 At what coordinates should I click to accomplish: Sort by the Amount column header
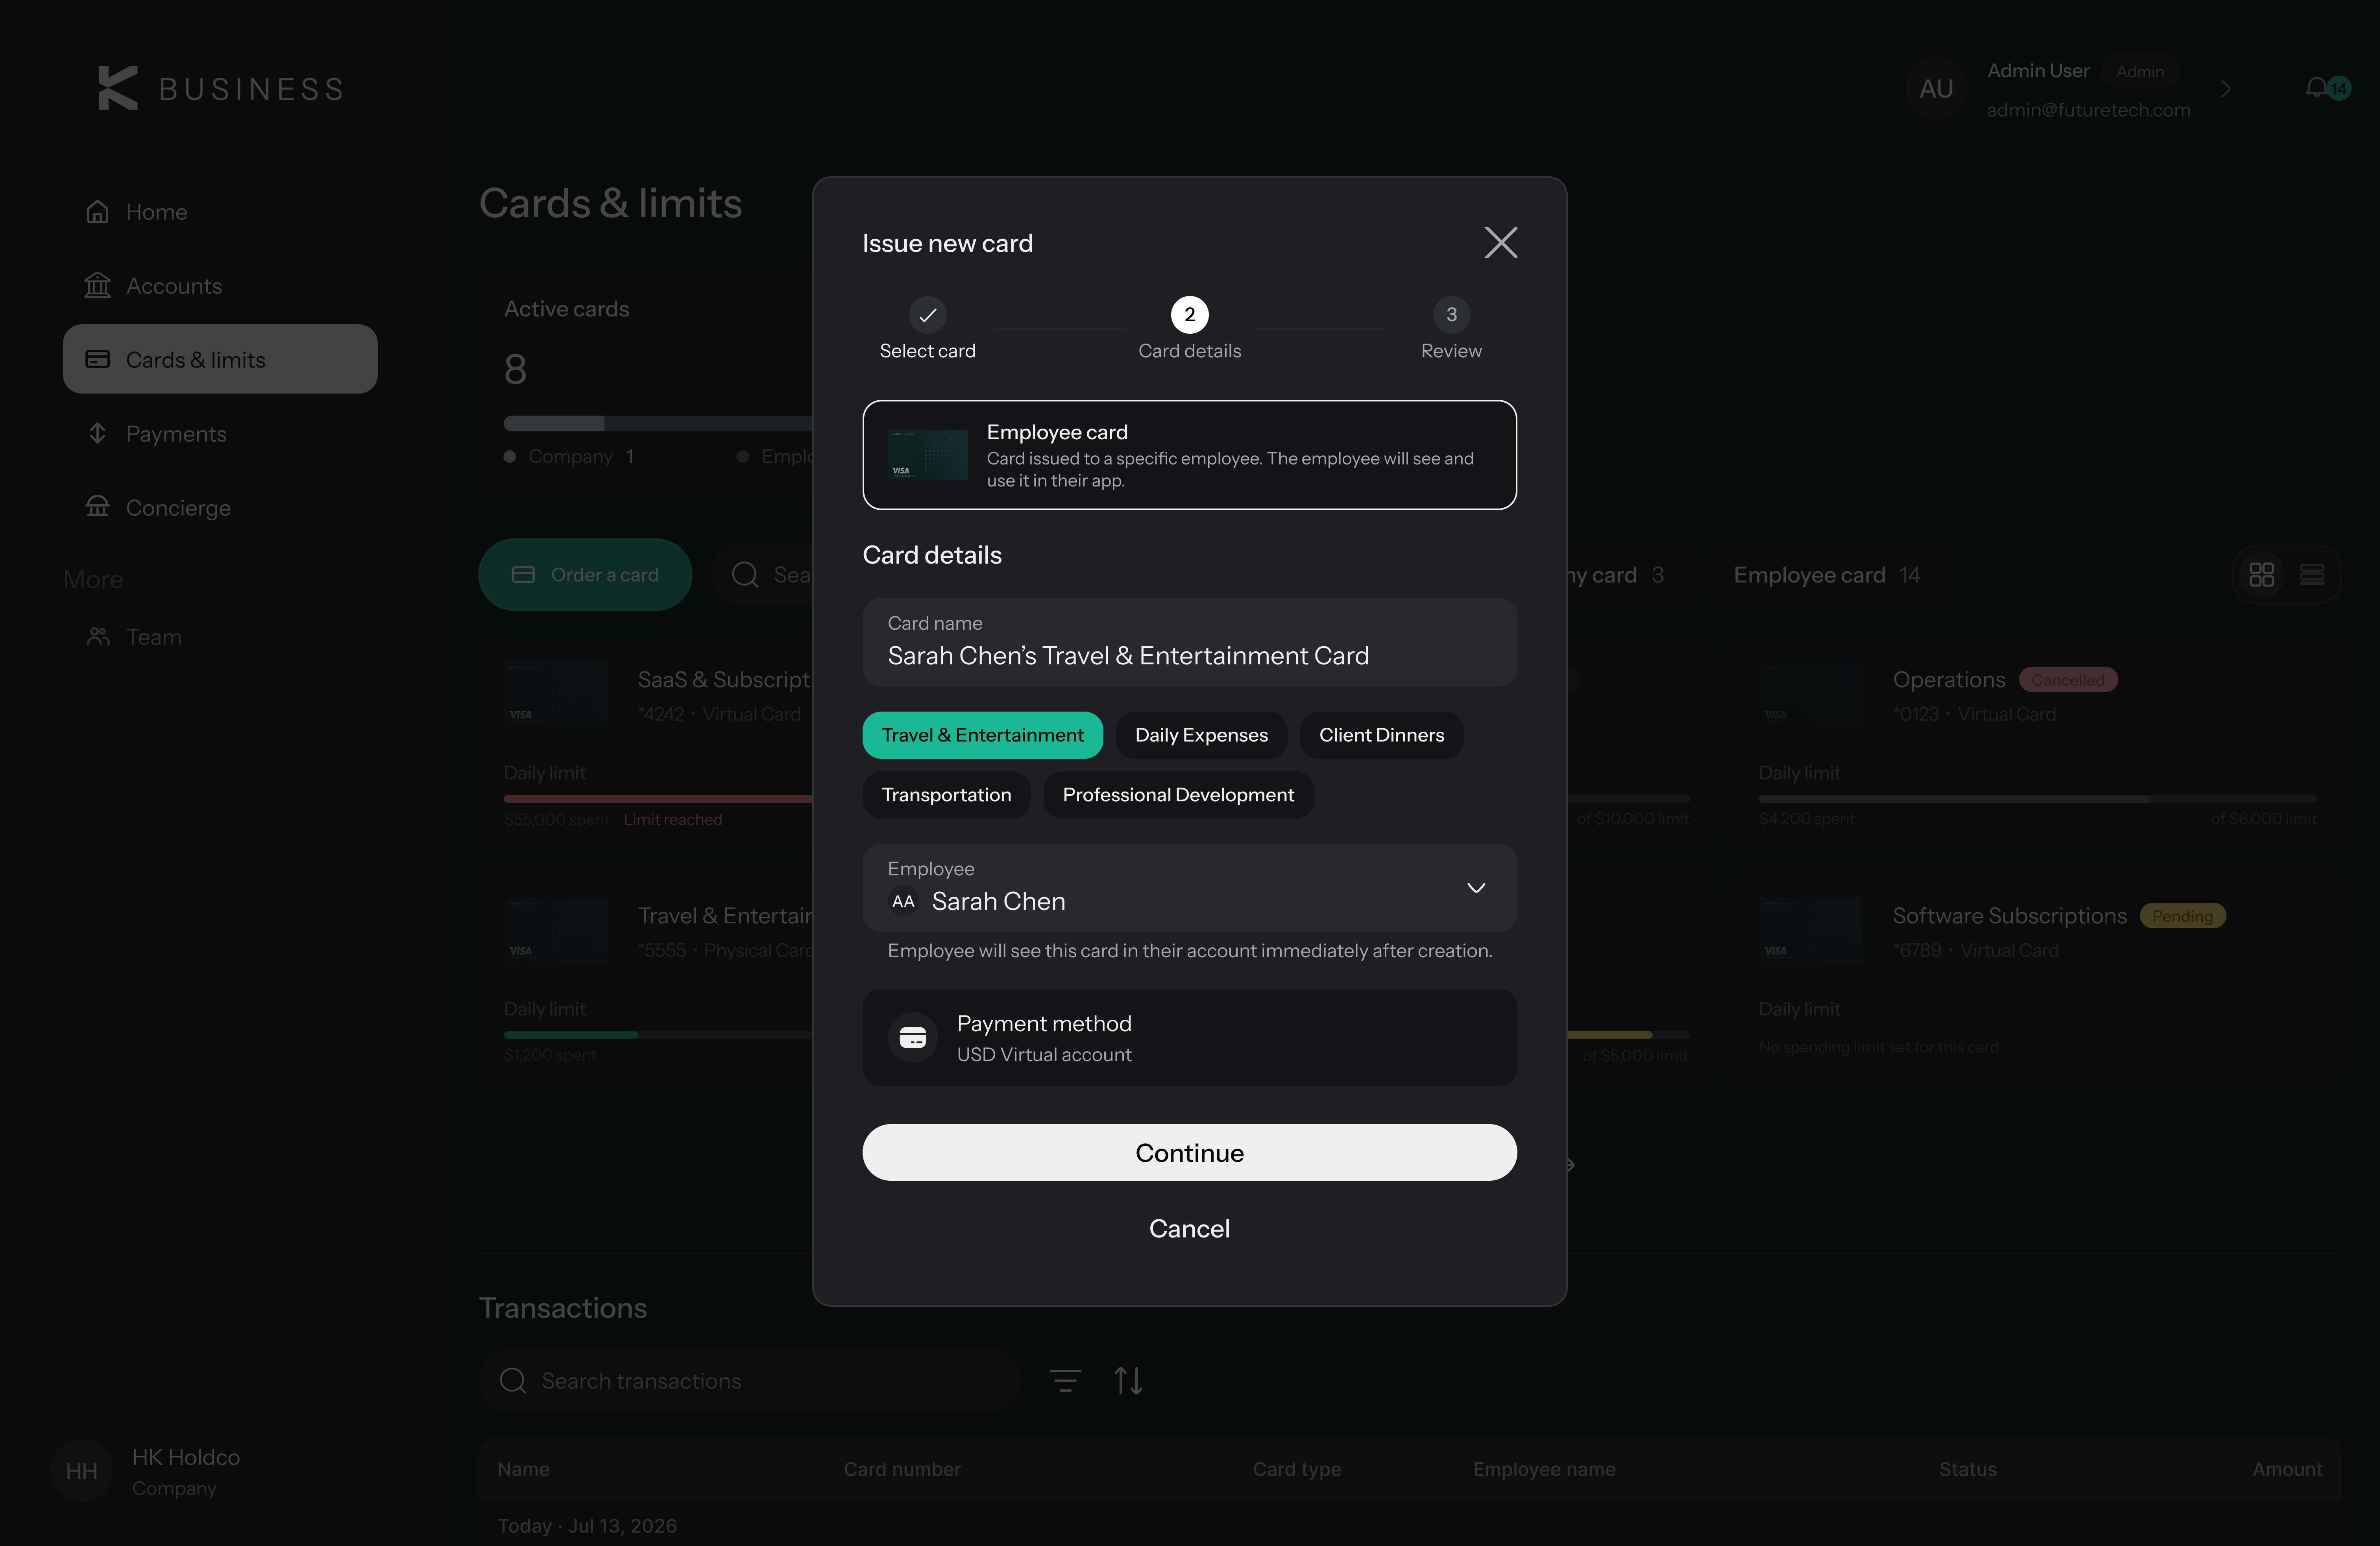(2287, 1469)
